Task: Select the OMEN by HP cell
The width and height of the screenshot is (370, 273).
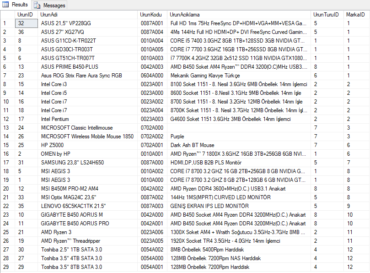Action: [x=87, y=154]
